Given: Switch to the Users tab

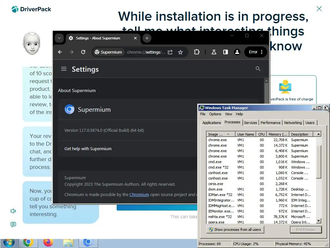Looking at the screenshot, I should 310,123.
